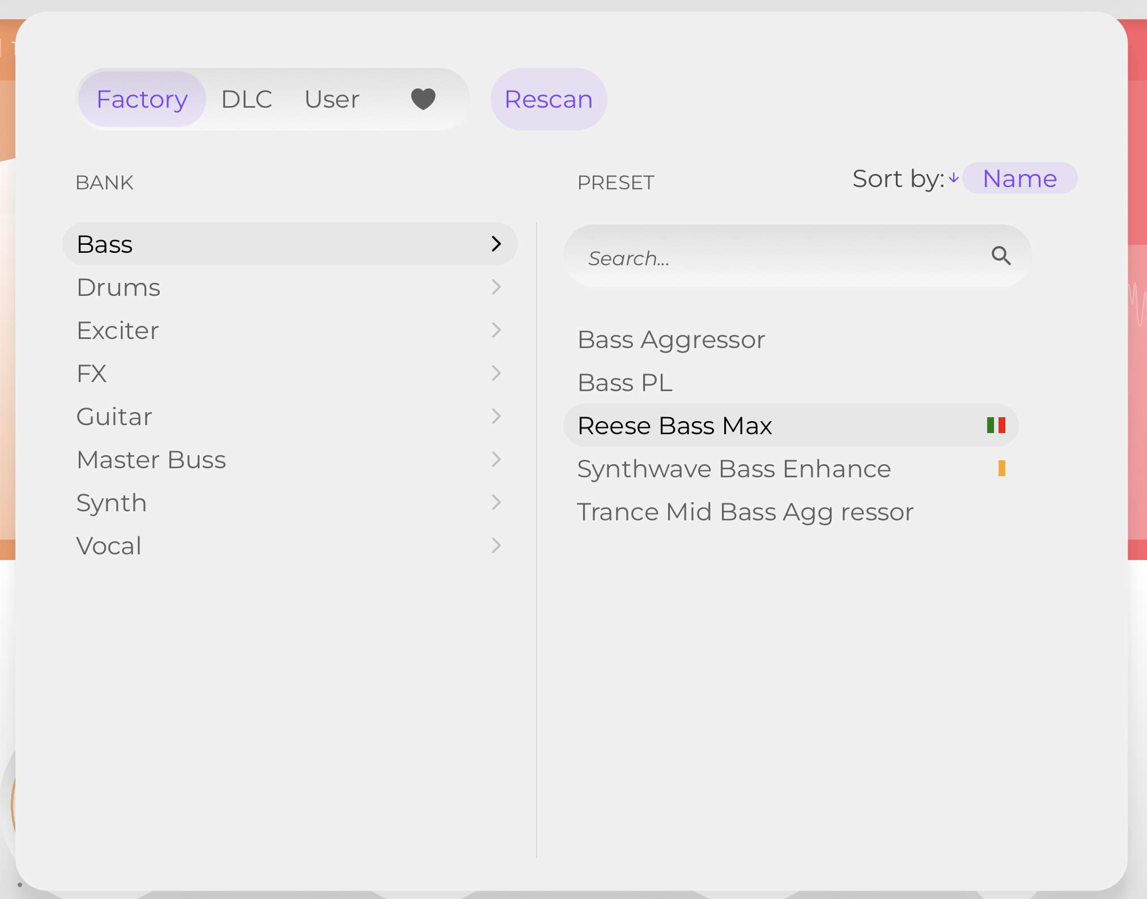This screenshot has height=899, width=1147.
Task: Toggle sort direction arrow next to Sort by
Action: click(954, 178)
